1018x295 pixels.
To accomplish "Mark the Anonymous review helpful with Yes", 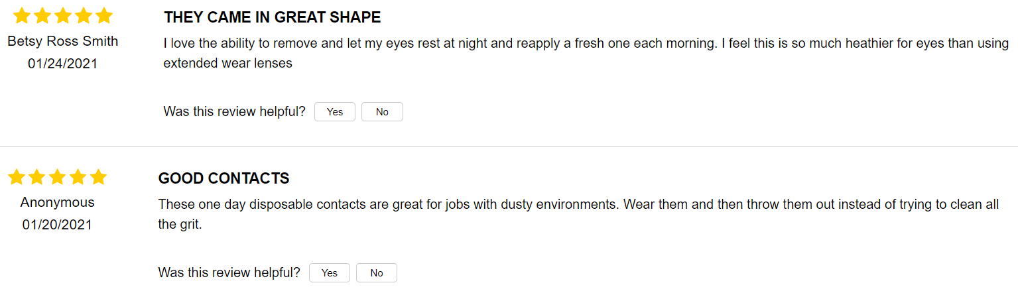I will pyautogui.click(x=329, y=273).
